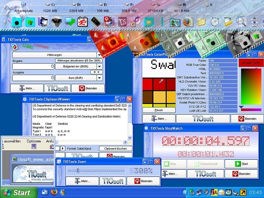This screenshot has width=264, height=198.
Task: Click Mehr... in Zoom window
Action: 82,181
